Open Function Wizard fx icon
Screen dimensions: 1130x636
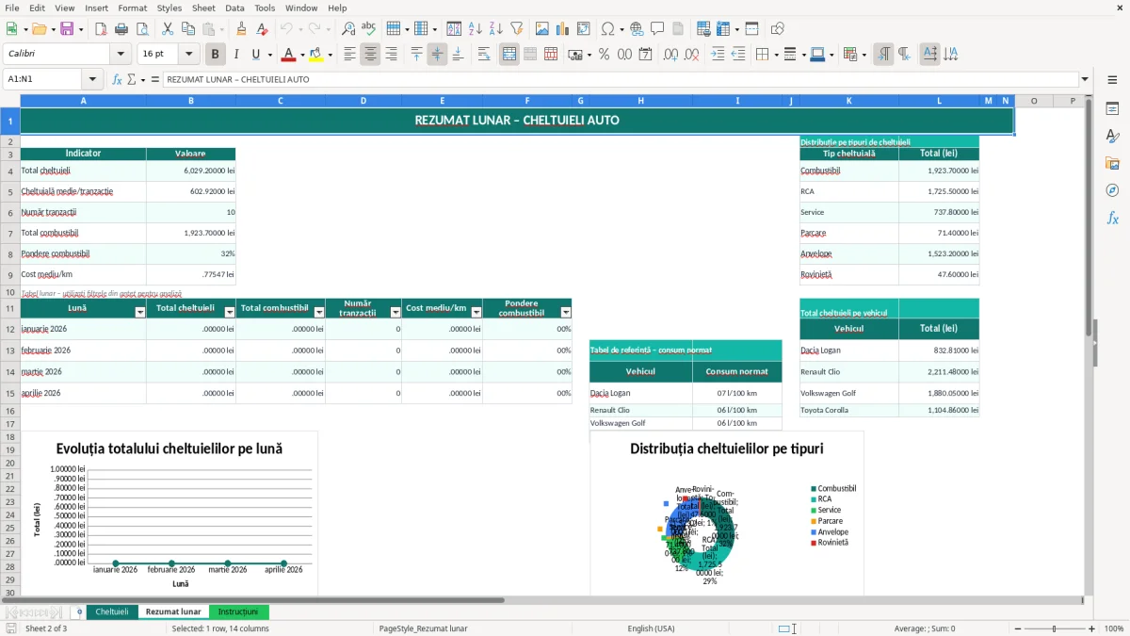pos(118,79)
